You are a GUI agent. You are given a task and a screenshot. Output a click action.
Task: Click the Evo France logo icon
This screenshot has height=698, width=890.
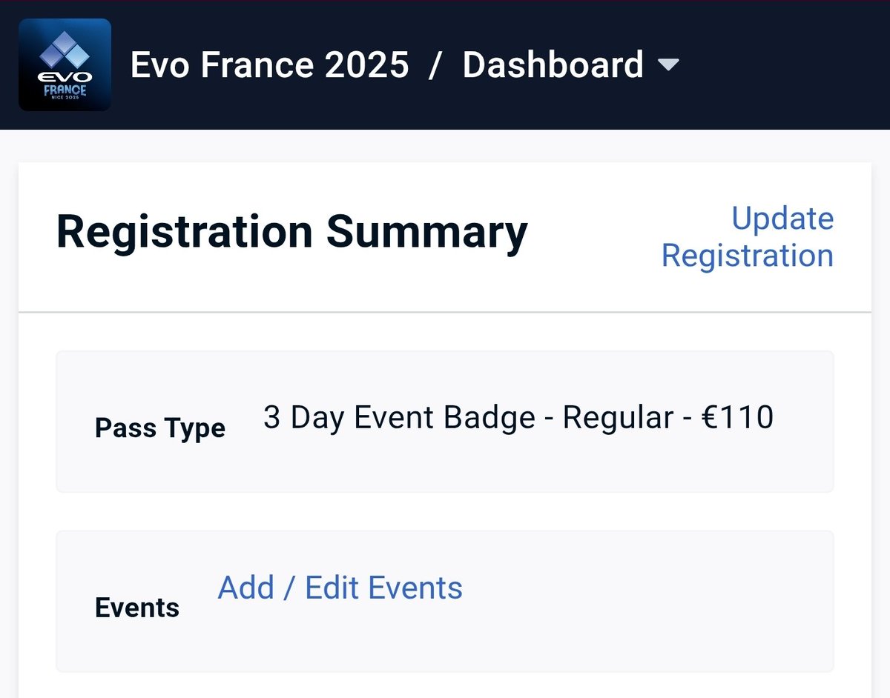tap(65, 65)
